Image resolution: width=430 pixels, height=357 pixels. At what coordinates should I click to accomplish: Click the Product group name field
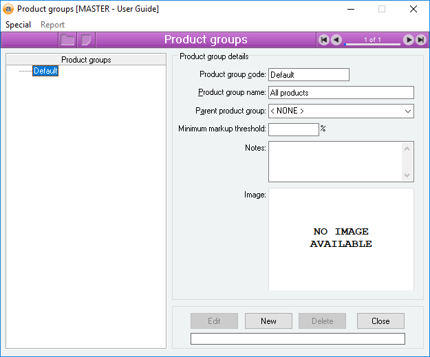(341, 93)
